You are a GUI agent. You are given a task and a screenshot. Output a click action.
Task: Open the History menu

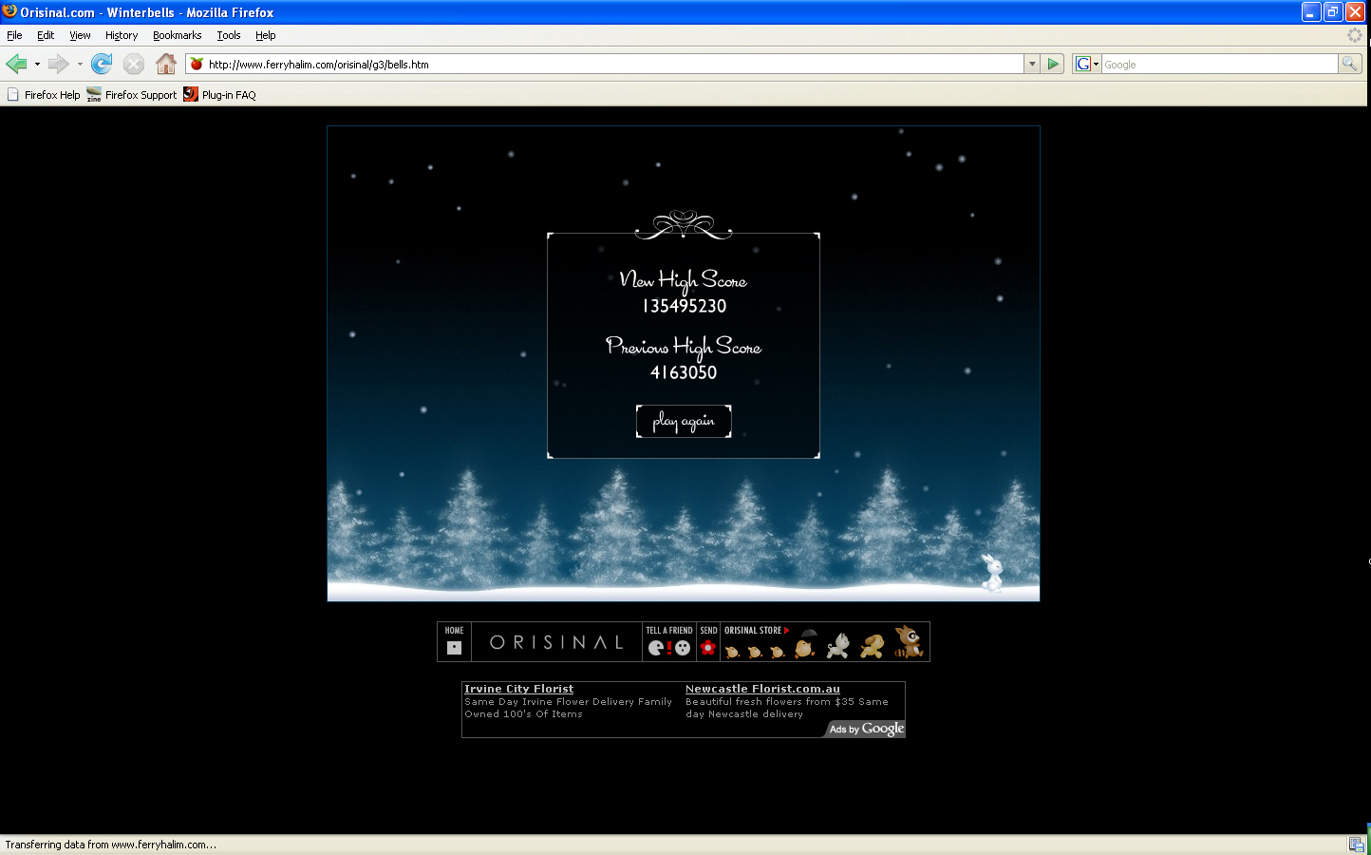(122, 35)
